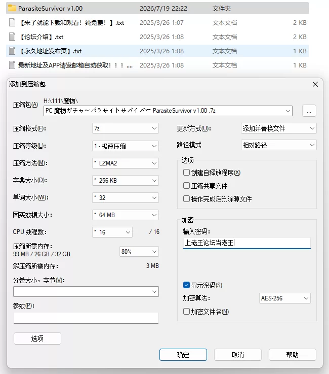The width and height of the screenshot is (329, 374).
Task: Open 压缩格式 dropdown showing 7z
Action: 126,128
